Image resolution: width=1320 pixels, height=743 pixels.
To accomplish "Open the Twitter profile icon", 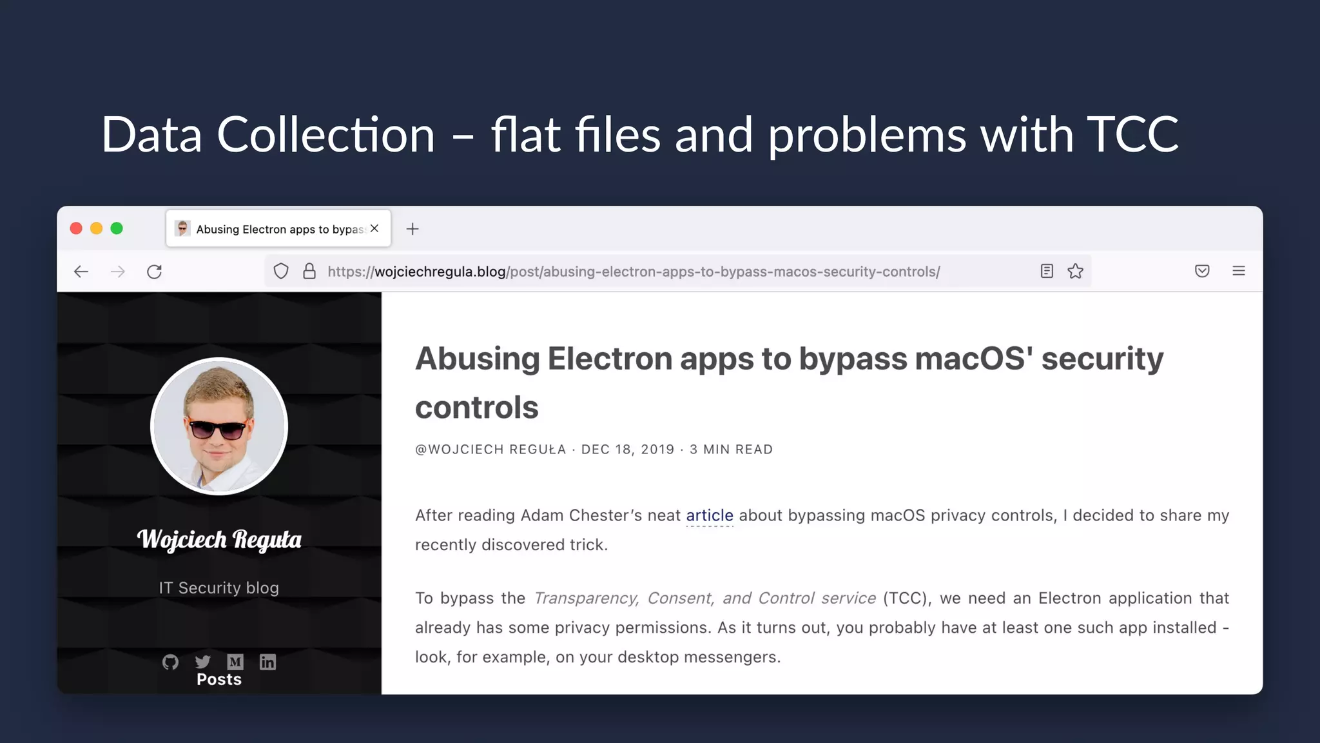I will tap(203, 662).
